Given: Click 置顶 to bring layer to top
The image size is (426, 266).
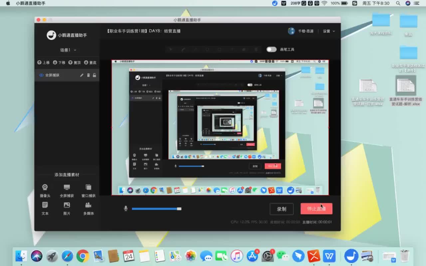Looking at the screenshot, I should pos(75,63).
